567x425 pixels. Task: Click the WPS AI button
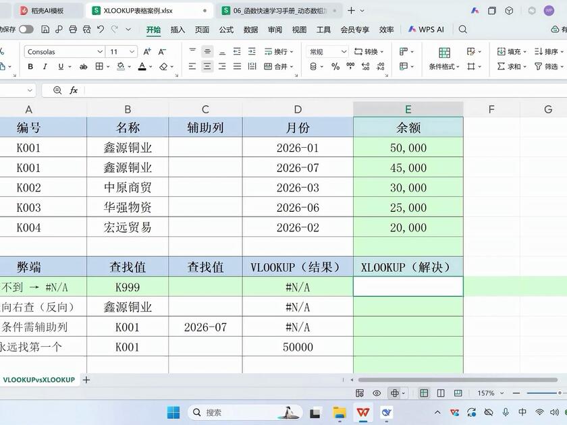tap(426, 30)
